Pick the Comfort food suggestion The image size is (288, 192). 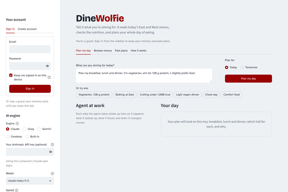point(232,95)
